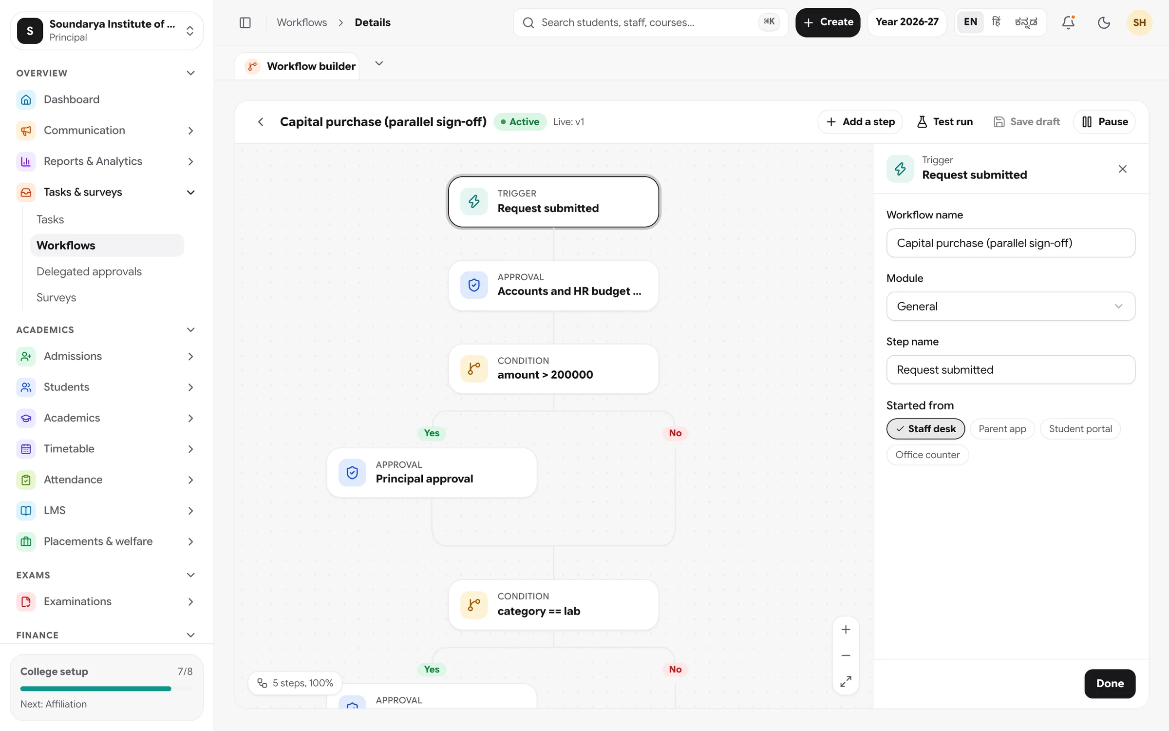The height and width of the screenshot is (731, 1169).
Task: Expand the Communication sidebar section
Action: coord(106,130)
